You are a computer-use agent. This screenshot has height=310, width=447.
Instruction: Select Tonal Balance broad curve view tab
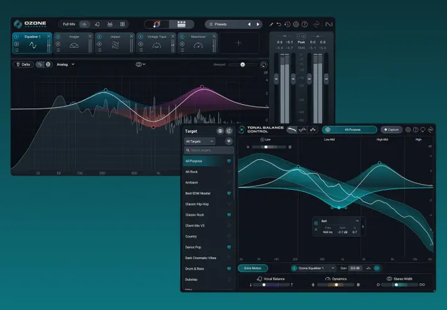click(x=292, y=130)
